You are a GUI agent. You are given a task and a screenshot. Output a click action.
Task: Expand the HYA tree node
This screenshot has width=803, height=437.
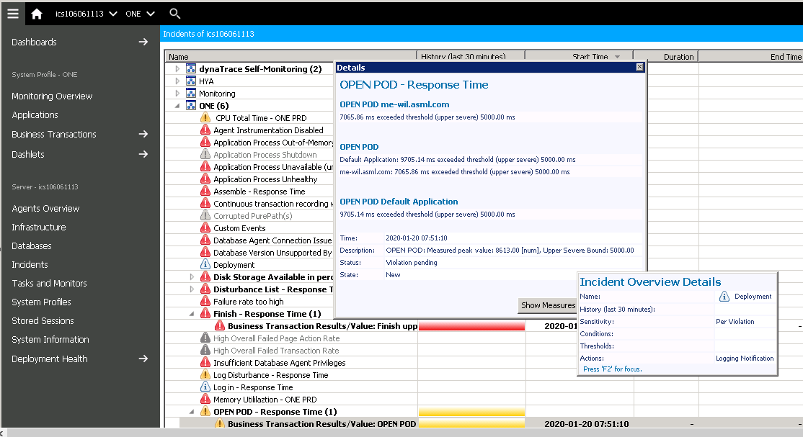(x=178, y=81)
